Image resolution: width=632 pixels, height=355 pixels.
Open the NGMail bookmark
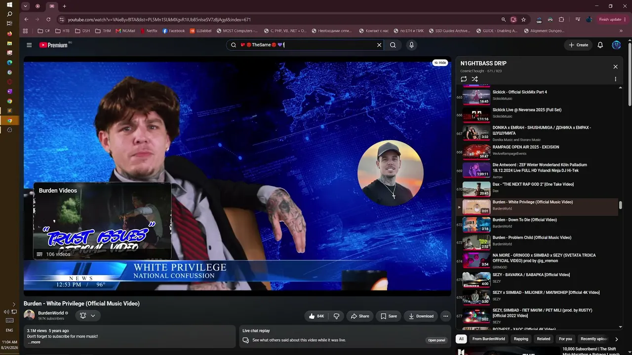(125, 31)
